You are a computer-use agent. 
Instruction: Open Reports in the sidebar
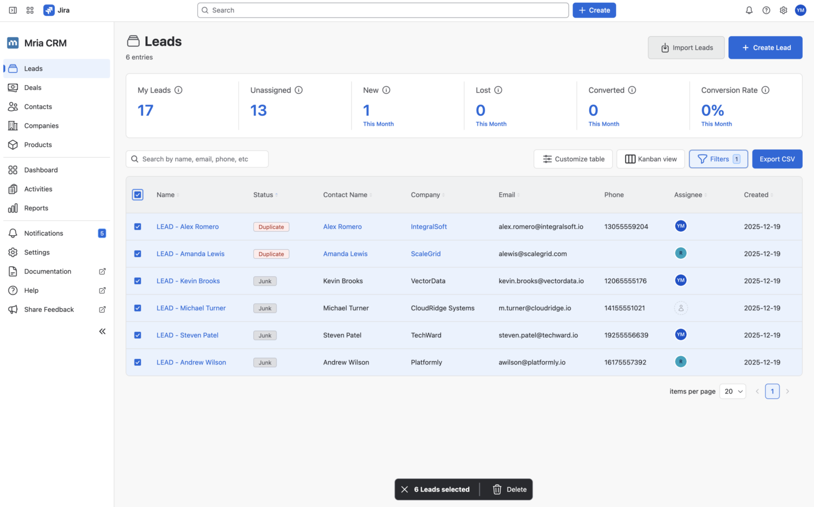coord(57,208)
